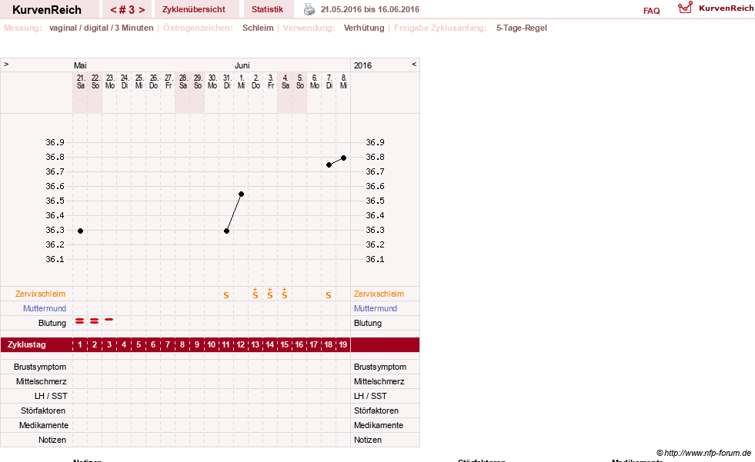Click the right 'Mittelschmerz' row label
Viewport: 755px width, 462px height.
point(379,381)
